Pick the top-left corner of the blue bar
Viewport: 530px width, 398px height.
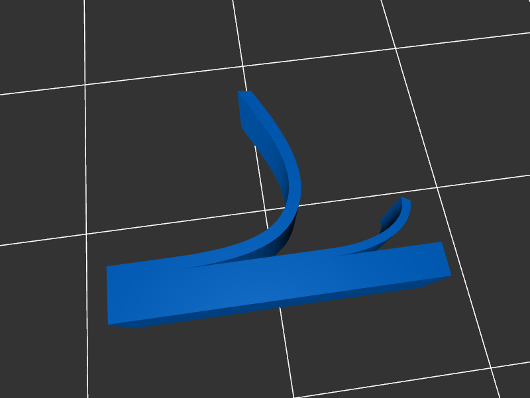pyautogui.click(x=107, y=268)
